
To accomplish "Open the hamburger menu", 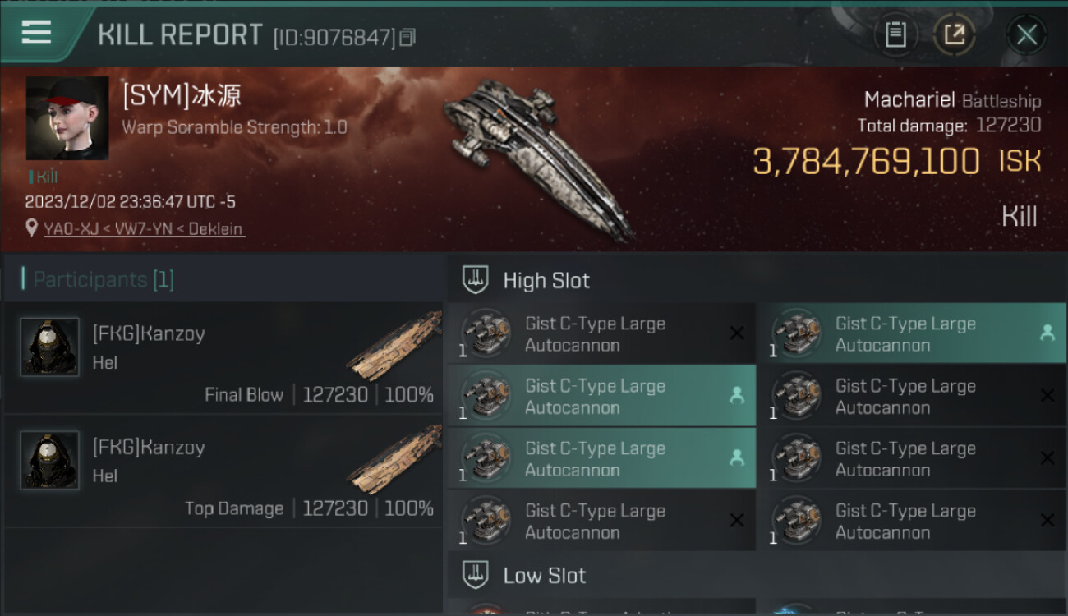I will pos(36,33).
